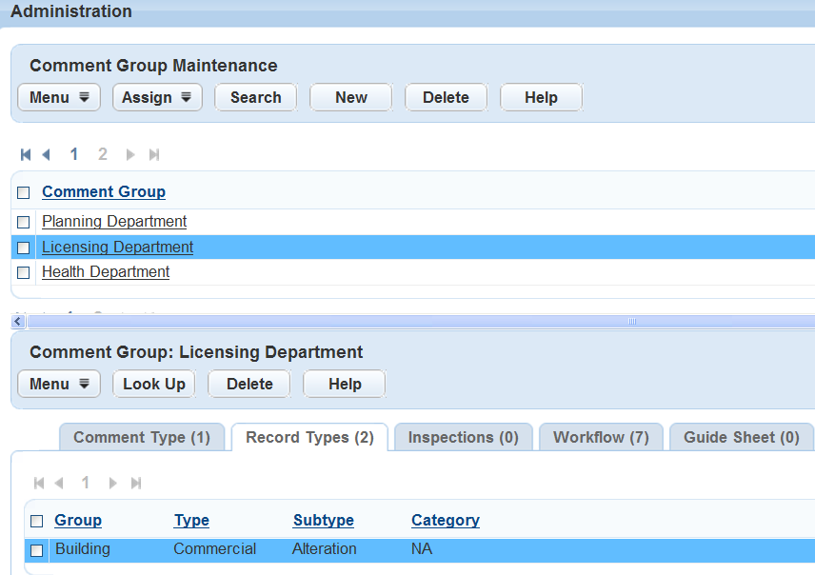The width and height of the screenshot is (815, 575).
Task: Click previous page arrow in Record Types list
Action: coord(59,484)
